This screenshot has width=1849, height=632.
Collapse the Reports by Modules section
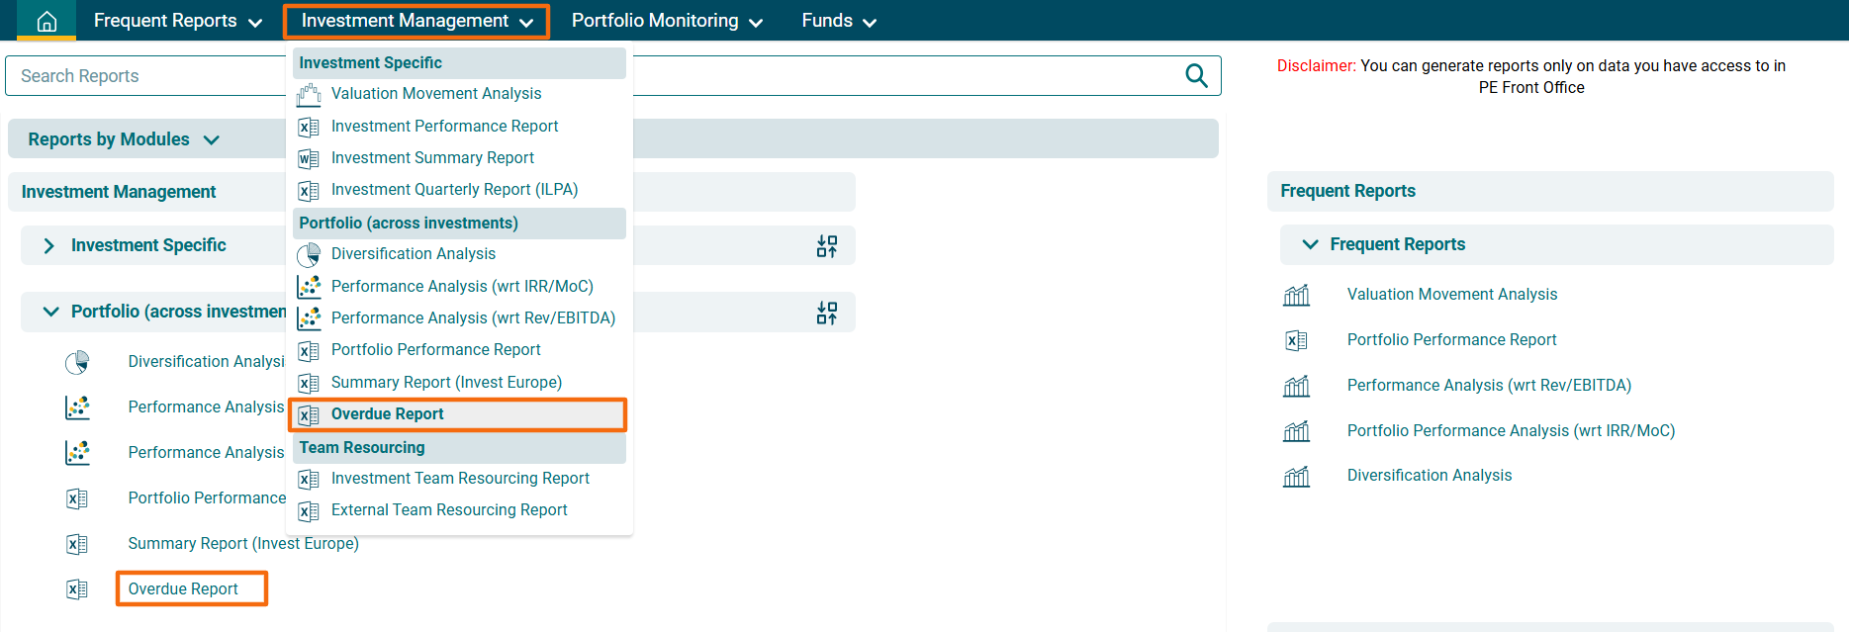pyautogui.click(x=211, y=140)
